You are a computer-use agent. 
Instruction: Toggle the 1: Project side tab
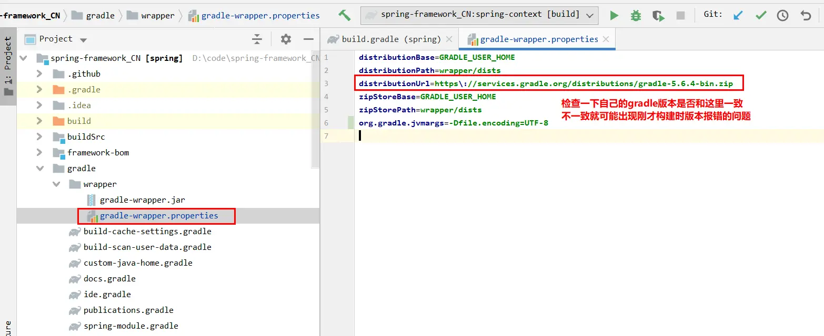tap(8, 66)
